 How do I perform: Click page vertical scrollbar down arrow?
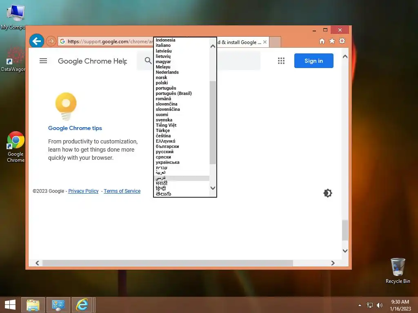[x=345, y=251]
